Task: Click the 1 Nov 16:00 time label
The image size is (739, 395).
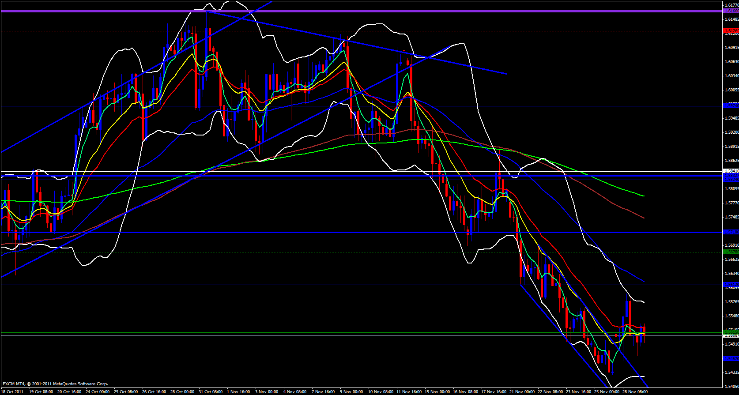Action: [x=238, y=392]
